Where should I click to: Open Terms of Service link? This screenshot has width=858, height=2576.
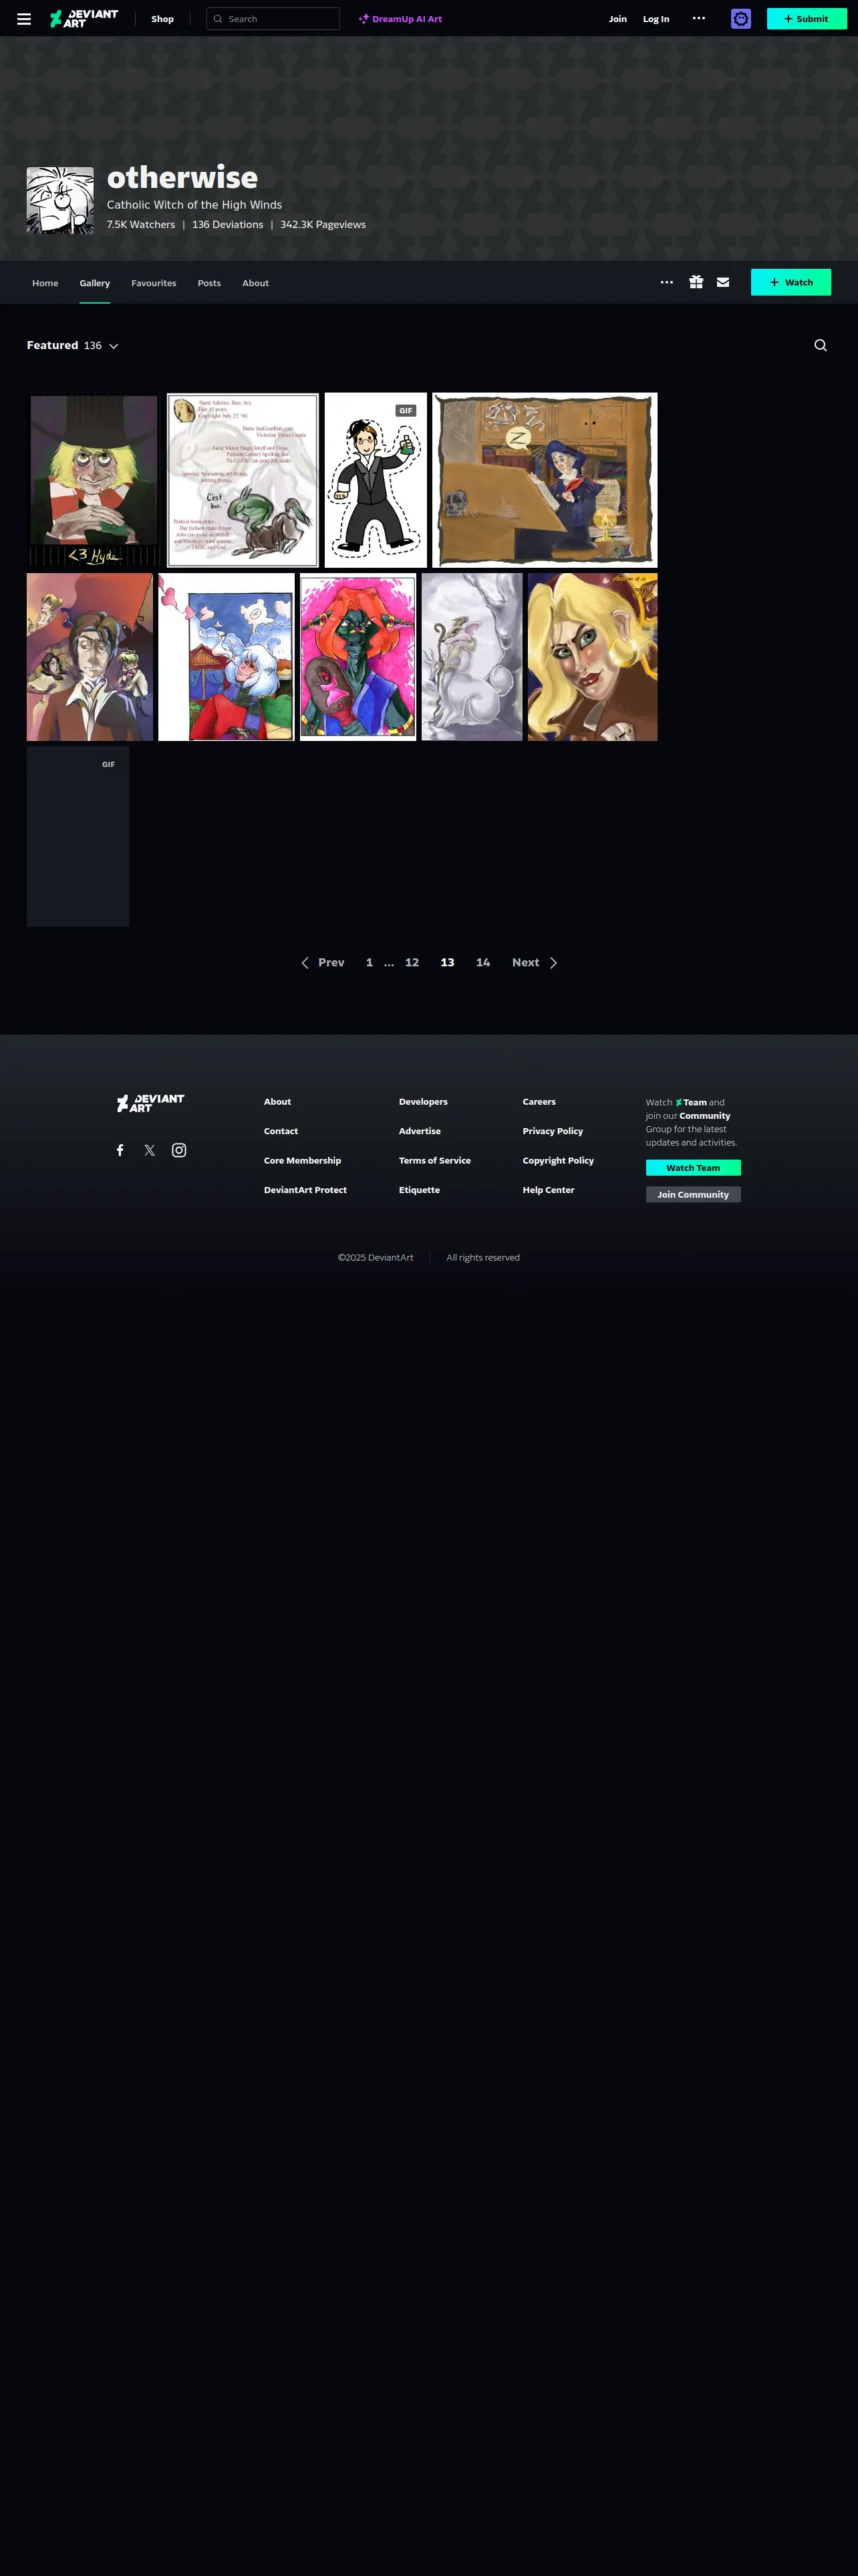click(434, 1161)
